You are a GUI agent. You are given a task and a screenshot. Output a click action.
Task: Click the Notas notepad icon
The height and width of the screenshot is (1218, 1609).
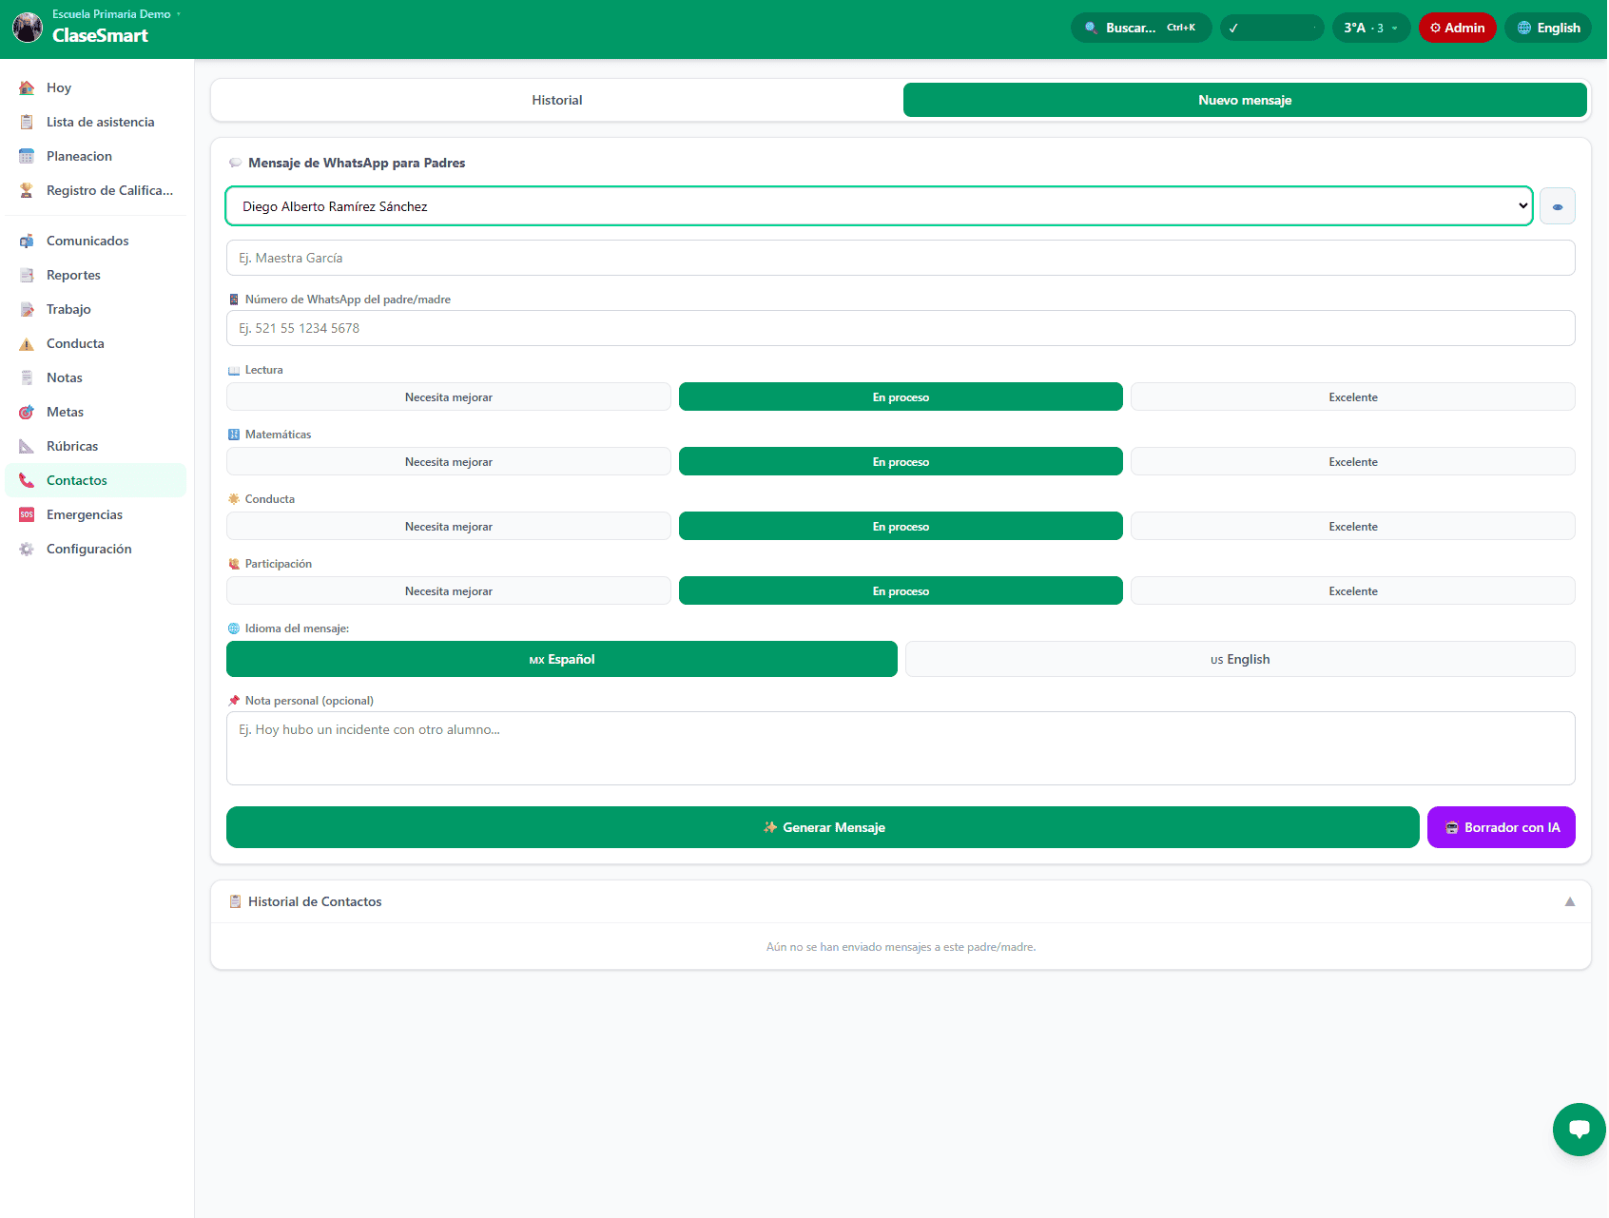click(27, 377)
